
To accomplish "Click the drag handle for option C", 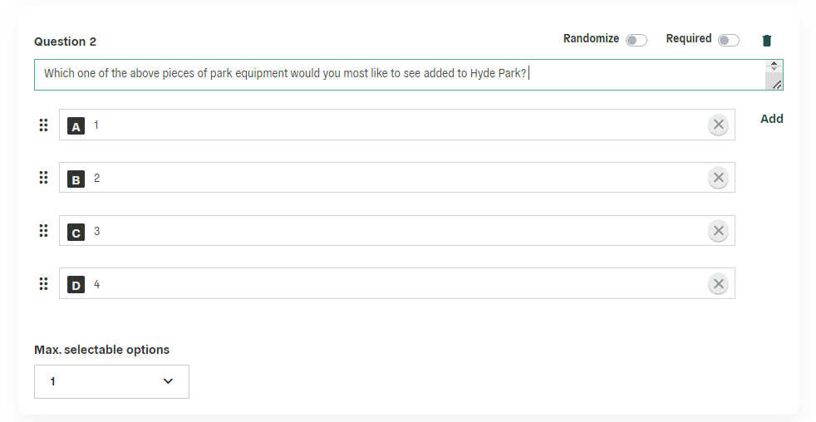I will (x=44, y=231).
